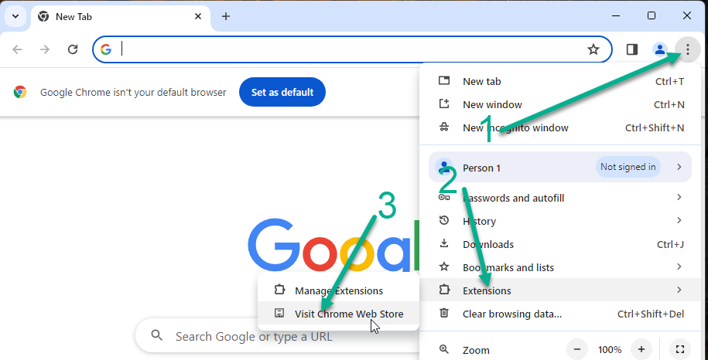This screenshot has width=708, height=360.
Task: Reload the page
Action: coord(73,49)
